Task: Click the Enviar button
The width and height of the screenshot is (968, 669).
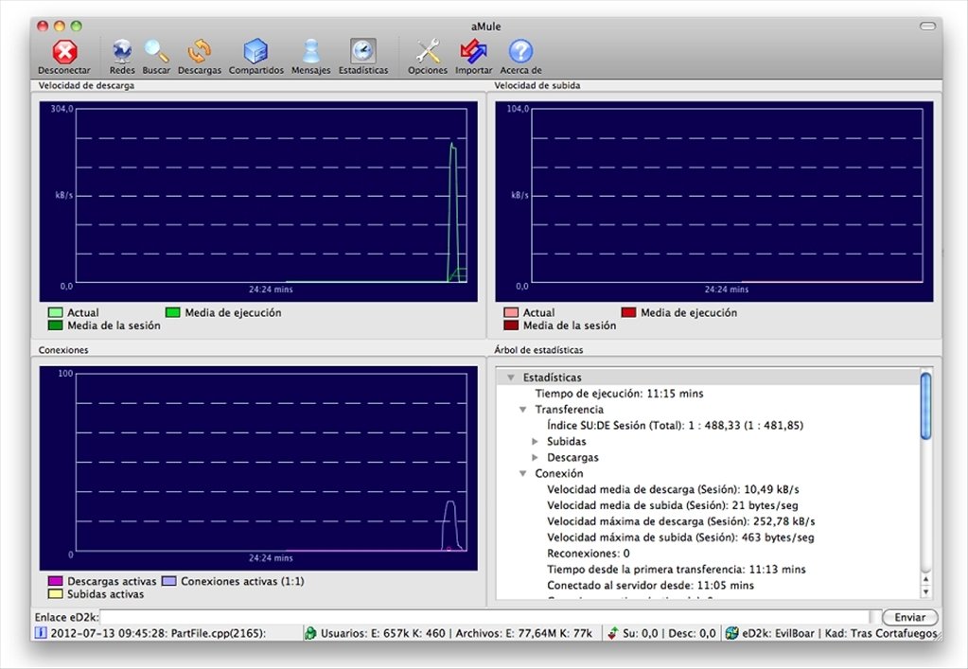Action: (x=910, y=617)
